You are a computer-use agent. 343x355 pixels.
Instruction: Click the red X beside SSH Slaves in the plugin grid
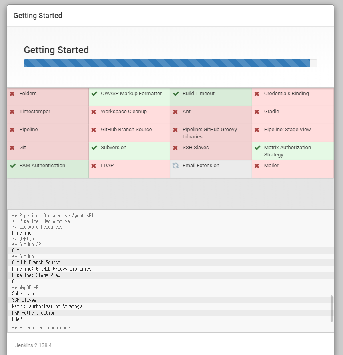click(x=175, y=148)
